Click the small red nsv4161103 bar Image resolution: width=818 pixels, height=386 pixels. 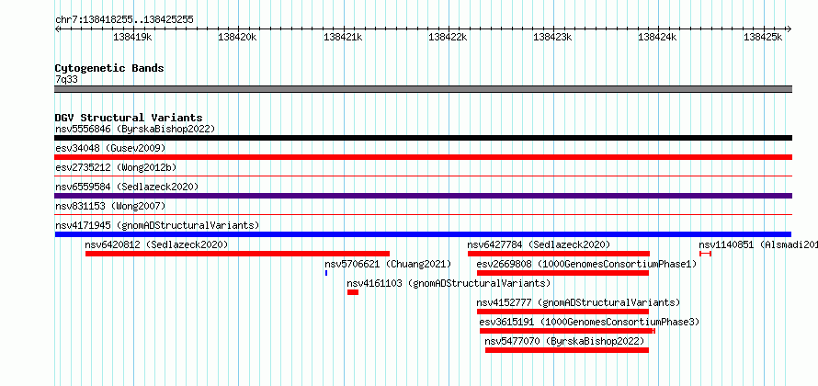coord(353,292)
